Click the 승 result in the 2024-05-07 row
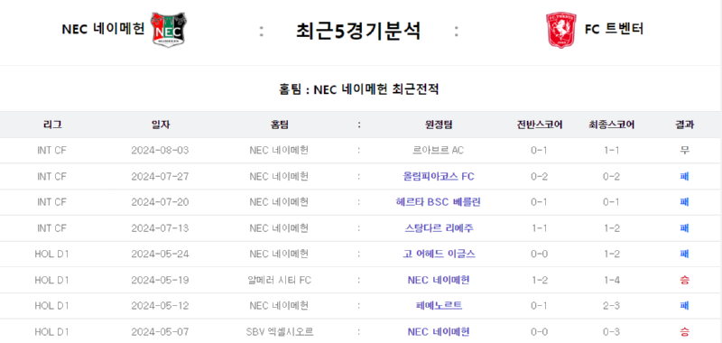The height and width of the screenshot is (343, 722). 684,331
